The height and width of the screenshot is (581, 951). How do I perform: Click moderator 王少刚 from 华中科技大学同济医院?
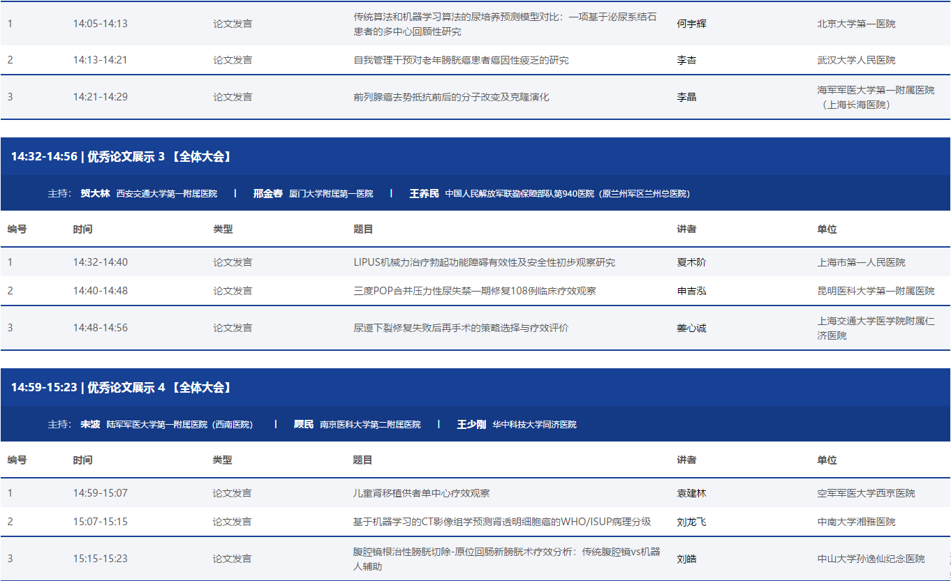click(x=471, y=424)
